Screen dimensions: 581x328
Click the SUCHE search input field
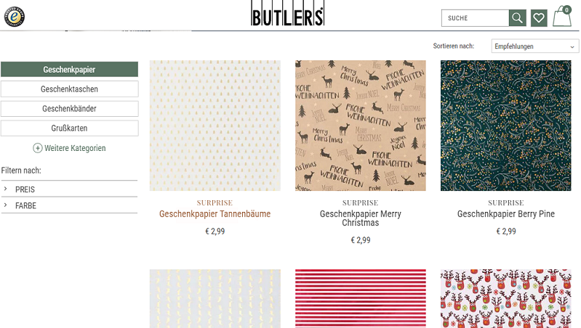[x=475, y=17]
